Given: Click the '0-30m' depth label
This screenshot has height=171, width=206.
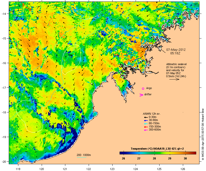Looking at the screenshot, I should pyautogui.click(x=152, y=117).
